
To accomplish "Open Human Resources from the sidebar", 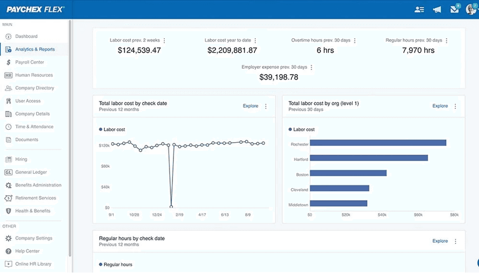I will tap(34, 75).
